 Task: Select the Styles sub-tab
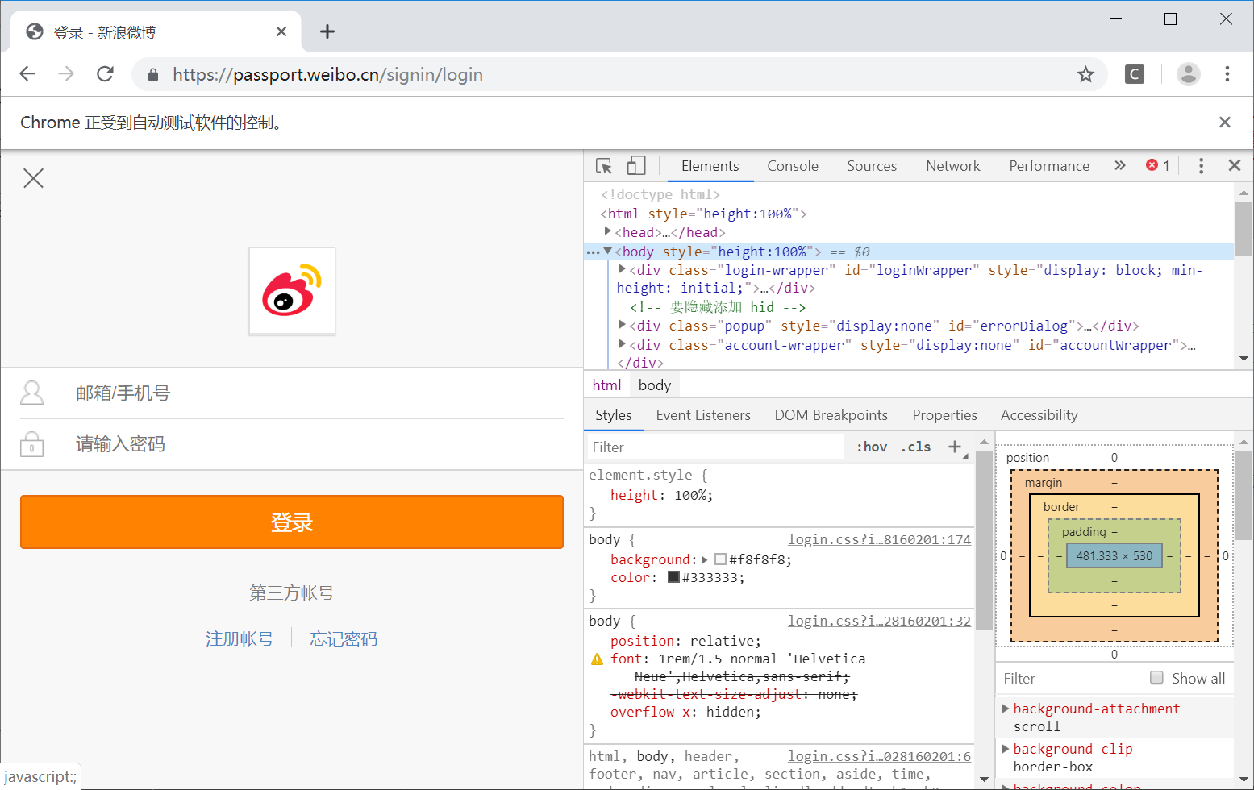(614, 415)
